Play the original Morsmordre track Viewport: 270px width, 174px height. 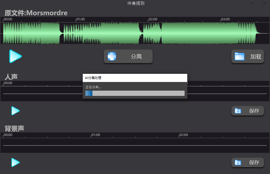[16, 56]
